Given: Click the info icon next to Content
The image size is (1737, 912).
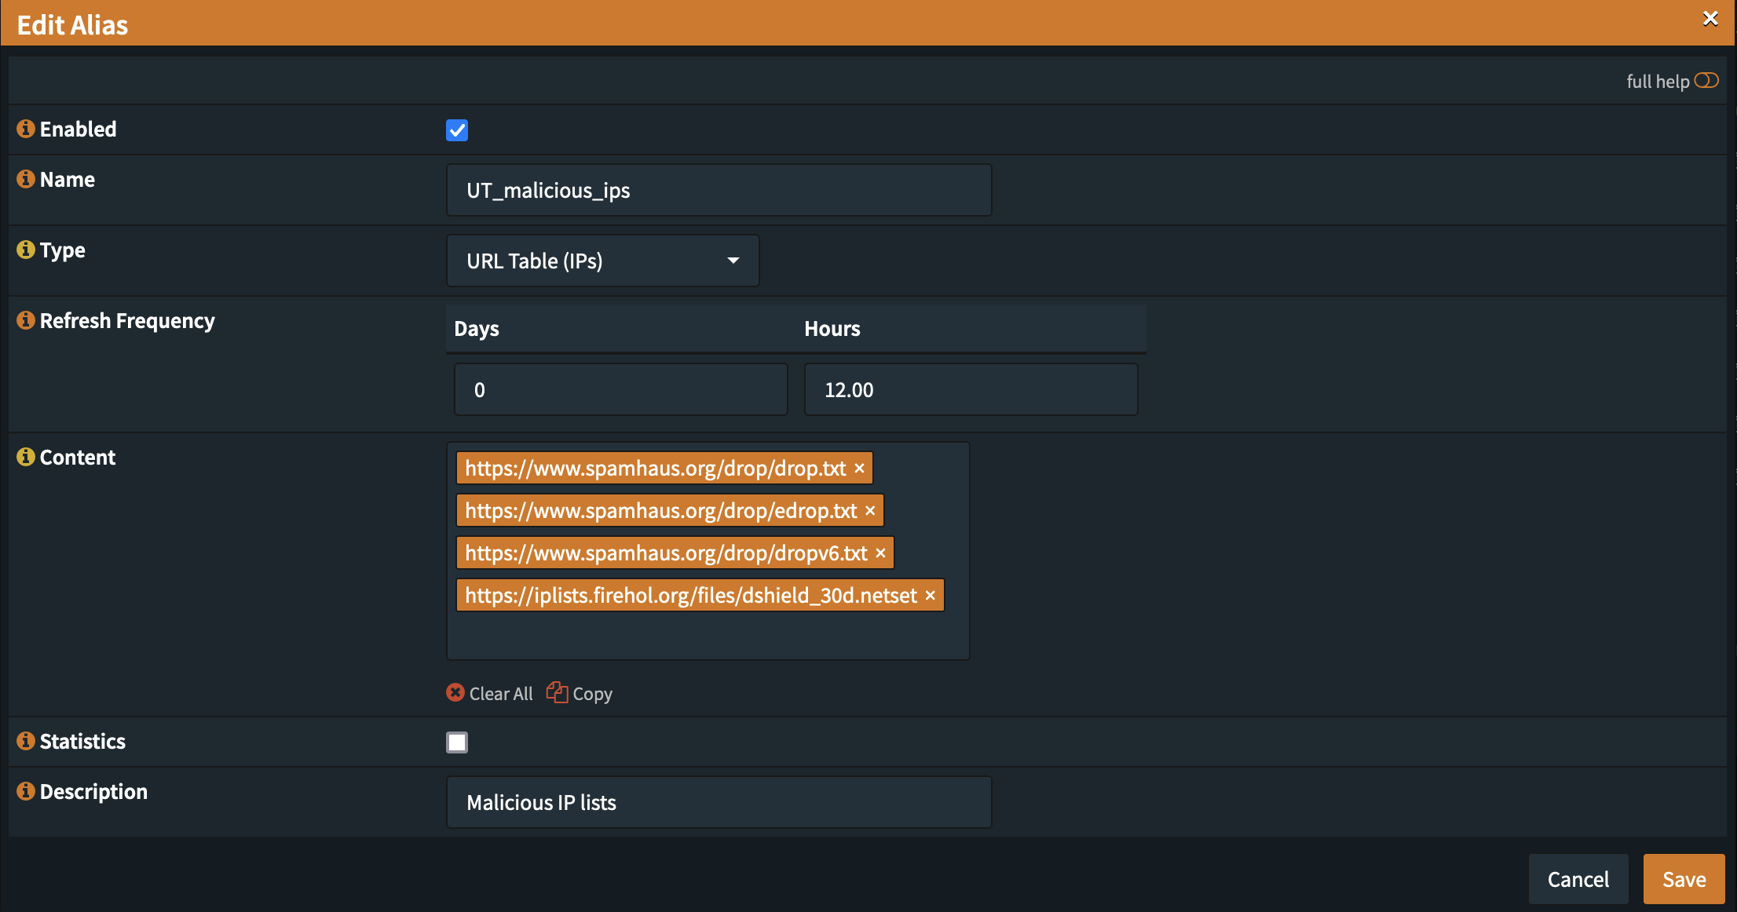Looking at the screenshot, I should (x=26, y=457).
